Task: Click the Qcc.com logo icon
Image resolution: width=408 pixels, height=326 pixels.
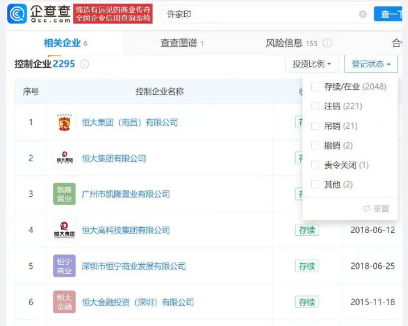Action: click(18, 14)
